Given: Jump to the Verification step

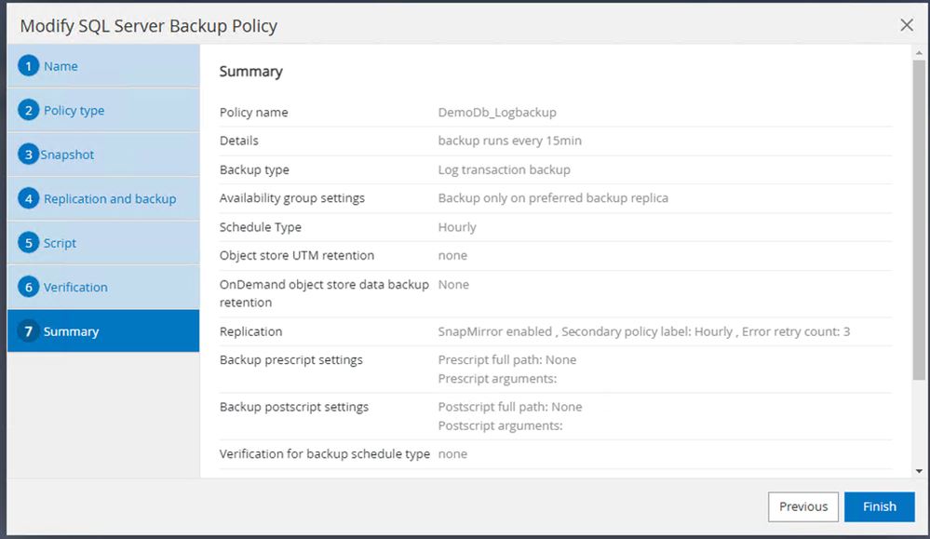Looking at the screenshot, I should [x=76, y=288].
